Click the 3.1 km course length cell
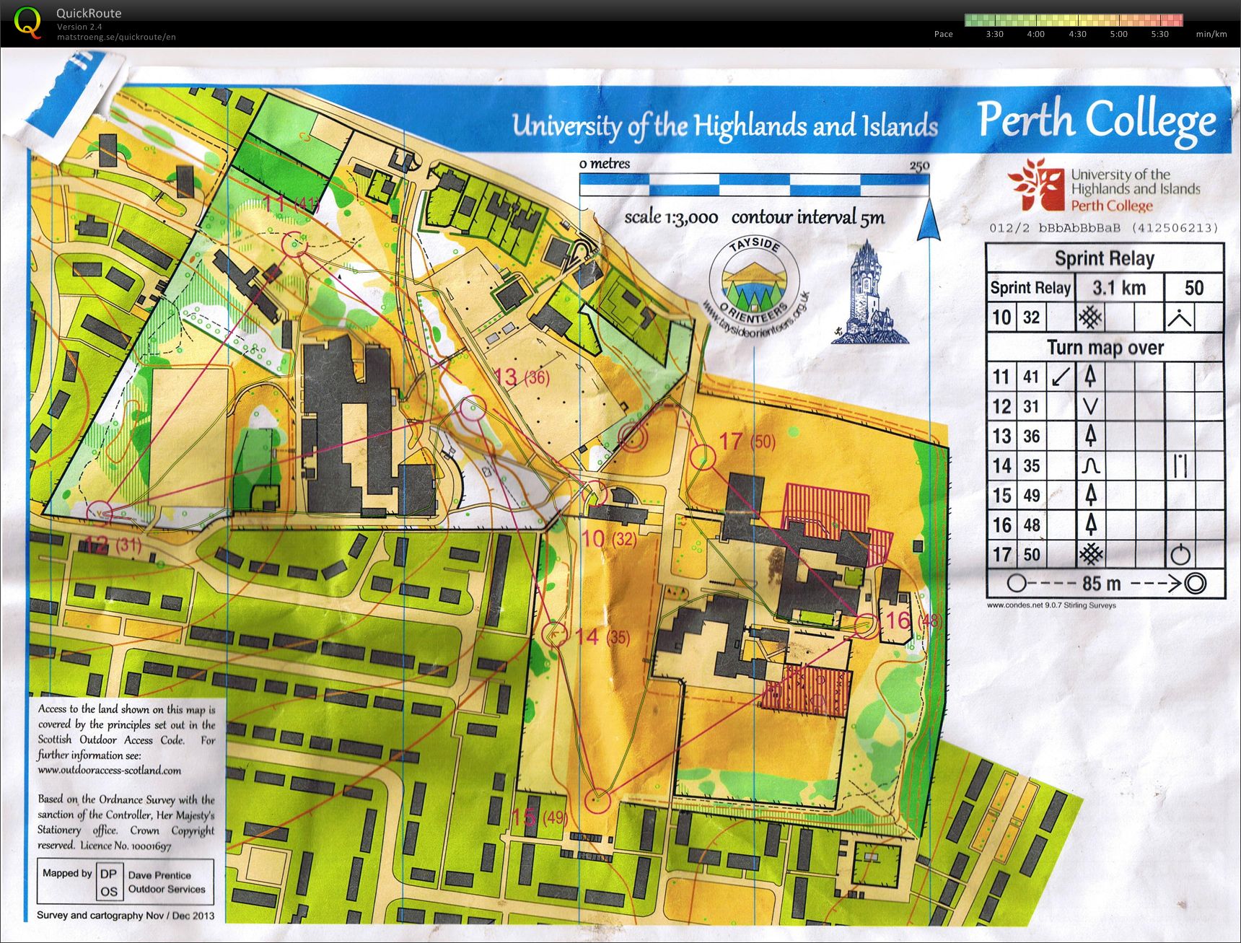The width and height of the screenshot is (1241, 943). coord(1119,288)
